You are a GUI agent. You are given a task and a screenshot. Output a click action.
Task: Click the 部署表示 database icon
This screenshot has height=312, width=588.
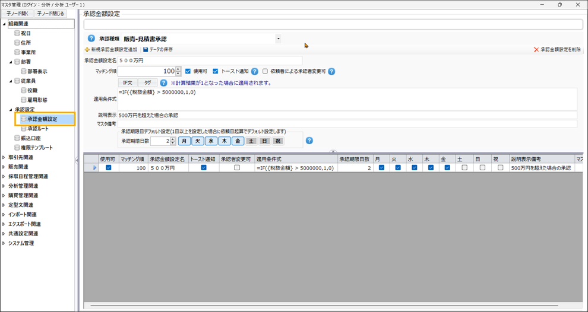[x=24, y=72]
